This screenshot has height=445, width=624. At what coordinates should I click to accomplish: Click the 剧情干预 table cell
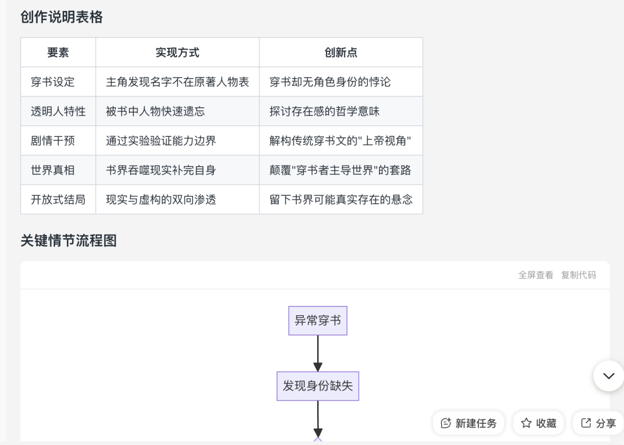pos(58,141)
